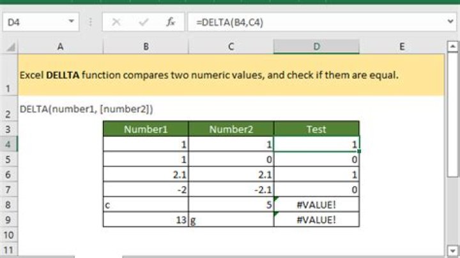The image size is (460, 258).
Task: Select column B header
Action: click(x=146, y=47)
